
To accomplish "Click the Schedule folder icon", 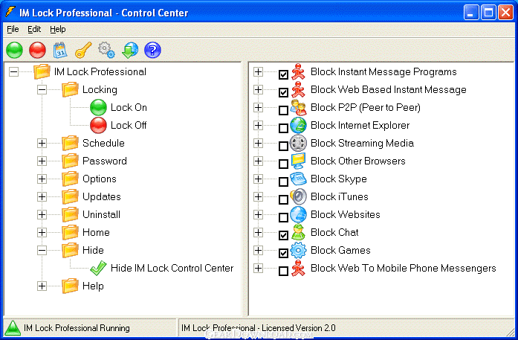I will 70,143.
